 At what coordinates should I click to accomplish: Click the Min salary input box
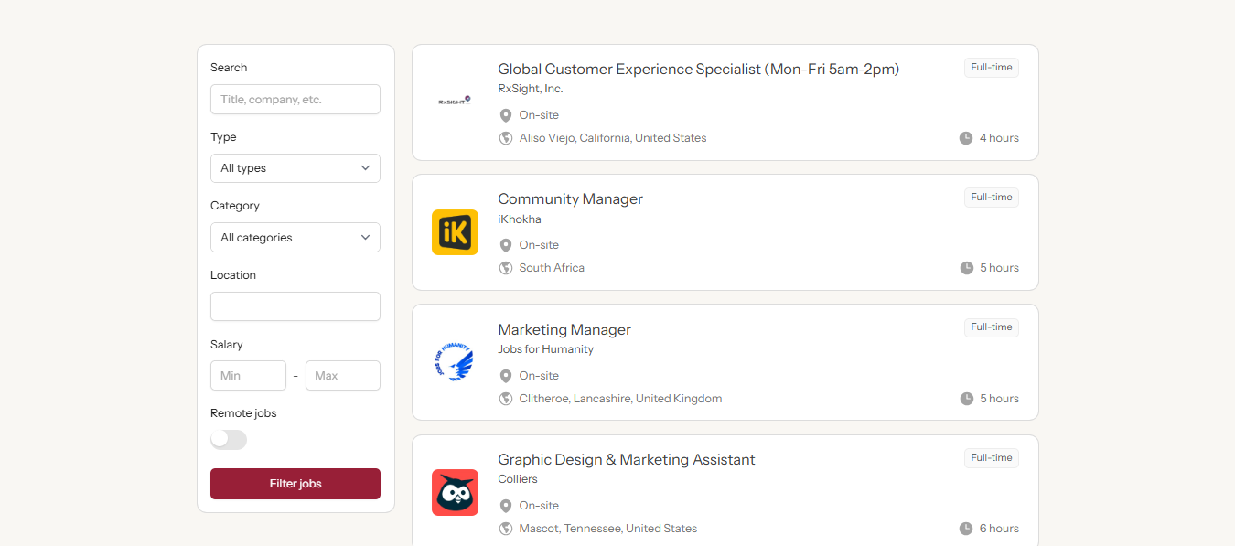point(248,376)
